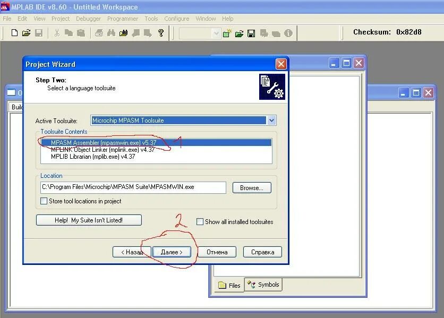Click the Отмена cancel button
The height and width of the screenshot is (318, 444).
click(x=217, y=252)
